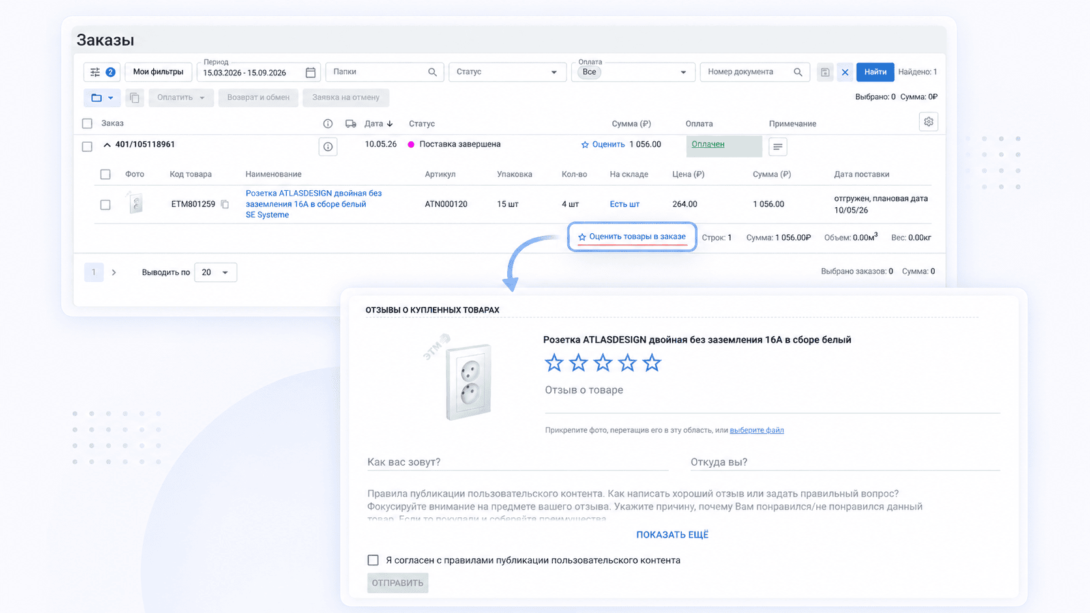Screen dimensions: 1090x613
Task: Click the save filter floppy icon
Action: pyautogui.click(x=825, y=72)
